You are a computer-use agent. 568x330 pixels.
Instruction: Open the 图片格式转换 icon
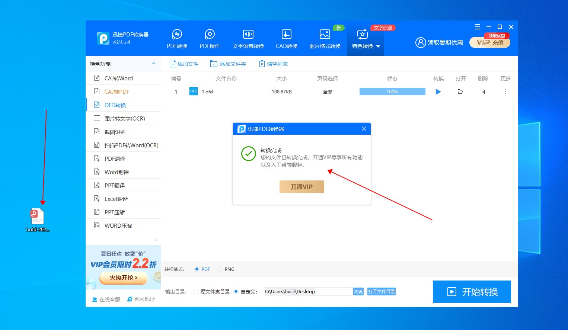325,35
